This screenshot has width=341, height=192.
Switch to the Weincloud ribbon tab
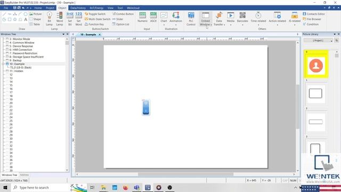coord(133,8)
